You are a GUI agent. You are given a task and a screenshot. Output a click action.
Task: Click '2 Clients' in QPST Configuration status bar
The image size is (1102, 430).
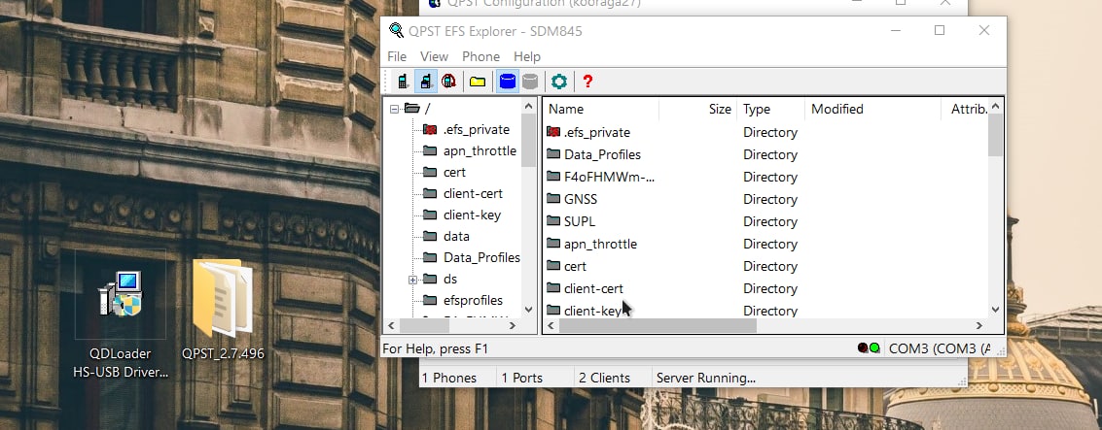coord(604,378)
